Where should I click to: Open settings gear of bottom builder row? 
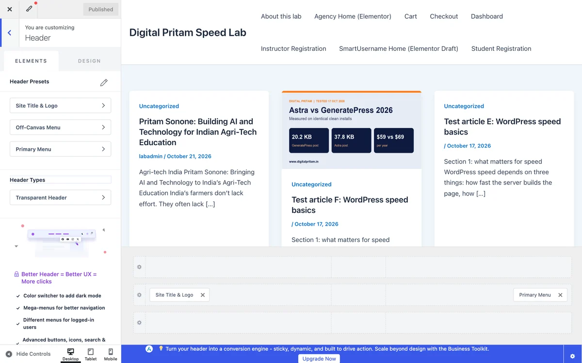click(139, 323)
